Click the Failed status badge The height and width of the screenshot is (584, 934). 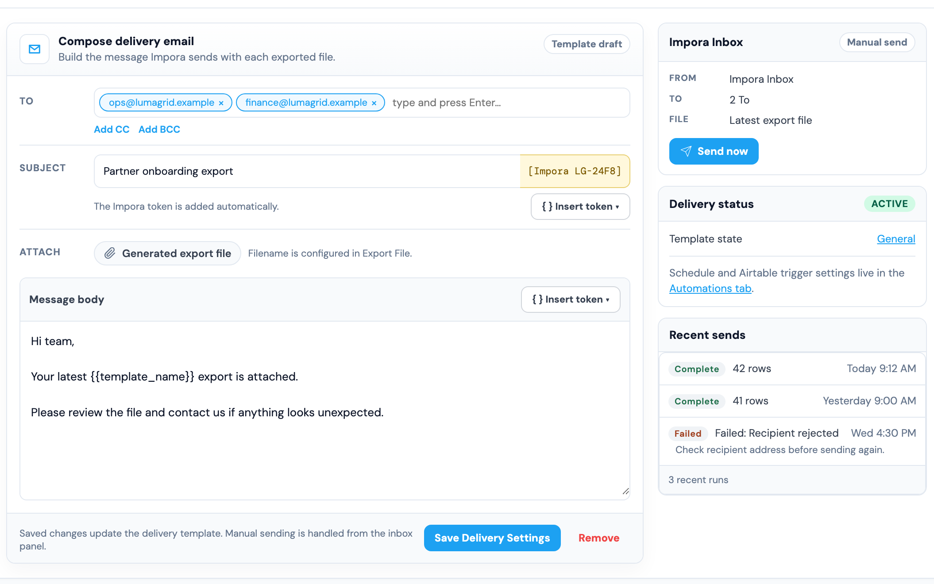pyautogui.click(x=688, y=434)
